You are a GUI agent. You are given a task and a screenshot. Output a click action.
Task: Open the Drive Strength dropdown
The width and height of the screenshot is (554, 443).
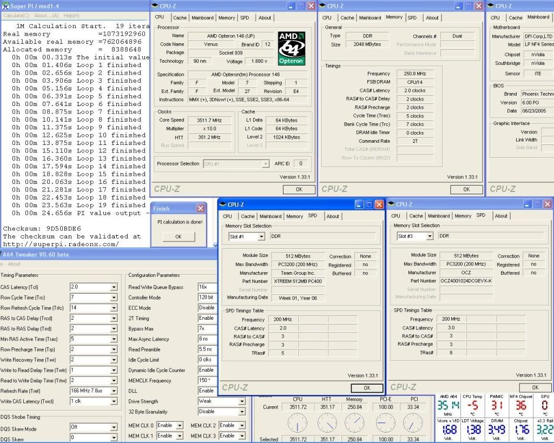pyautogui.click(x=242, y=401)
